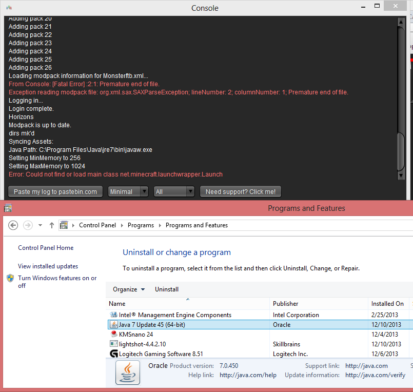Minimize the Console window

[363, 7]
